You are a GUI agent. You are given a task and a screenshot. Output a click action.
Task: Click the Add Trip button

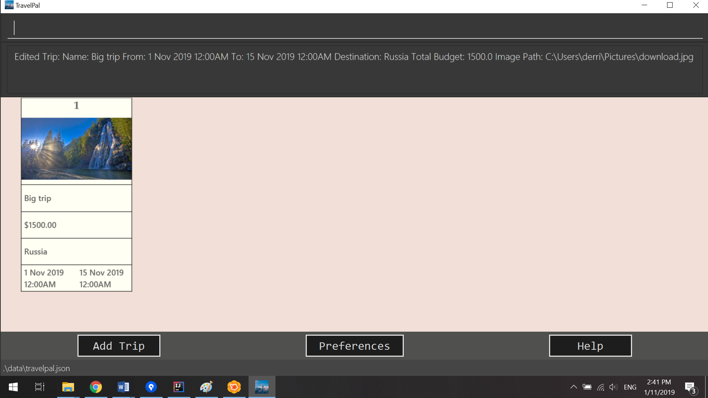pyautogui.click(x=119, y=346)
